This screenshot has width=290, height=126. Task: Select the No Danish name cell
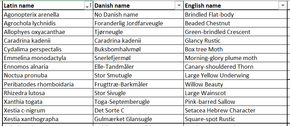pos(138,14)
